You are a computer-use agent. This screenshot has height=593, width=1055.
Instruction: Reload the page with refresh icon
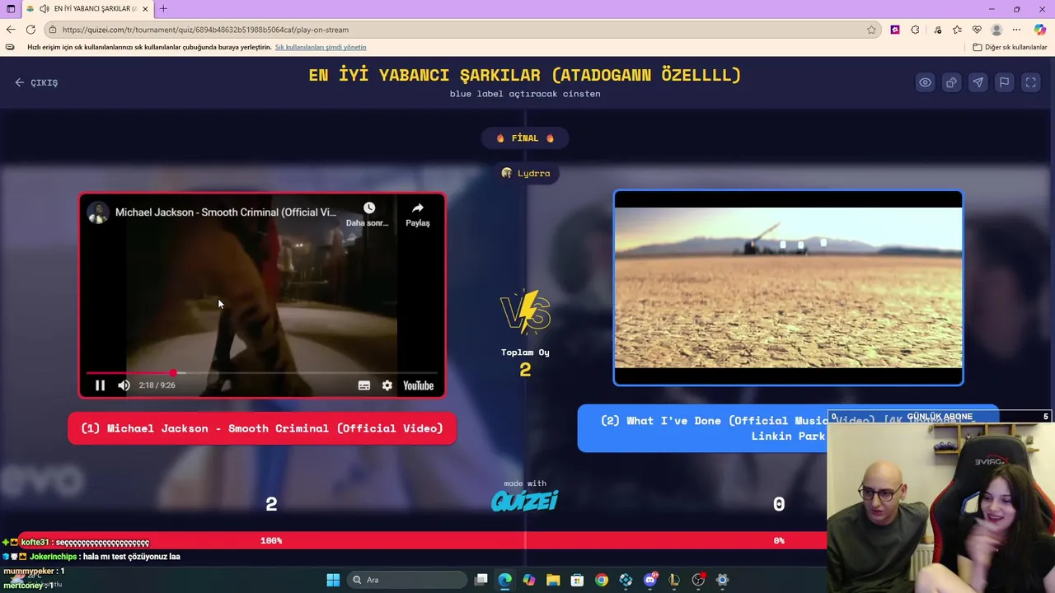click(x=30, y=30)
